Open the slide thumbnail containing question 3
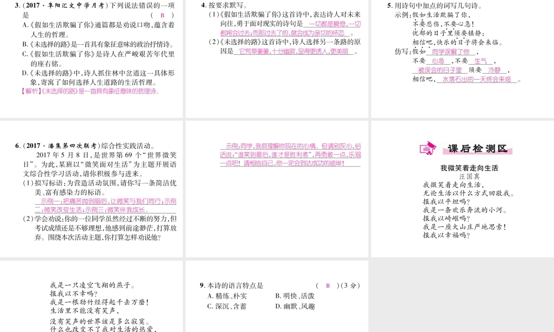Screen dimensions: 554x332 point(91,59)
